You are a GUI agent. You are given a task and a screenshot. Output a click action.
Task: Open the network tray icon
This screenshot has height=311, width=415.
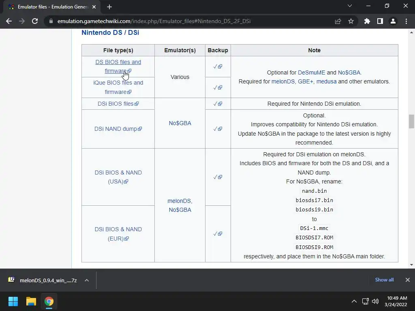[x=366, y=301]
